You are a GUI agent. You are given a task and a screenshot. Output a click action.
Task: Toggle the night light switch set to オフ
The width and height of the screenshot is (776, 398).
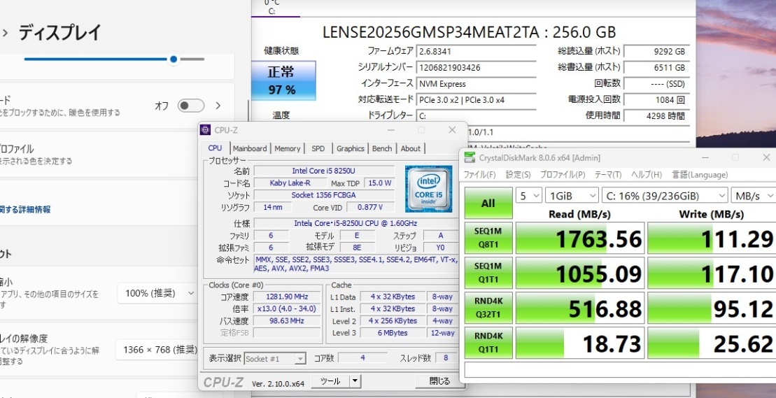coord(191,106)
